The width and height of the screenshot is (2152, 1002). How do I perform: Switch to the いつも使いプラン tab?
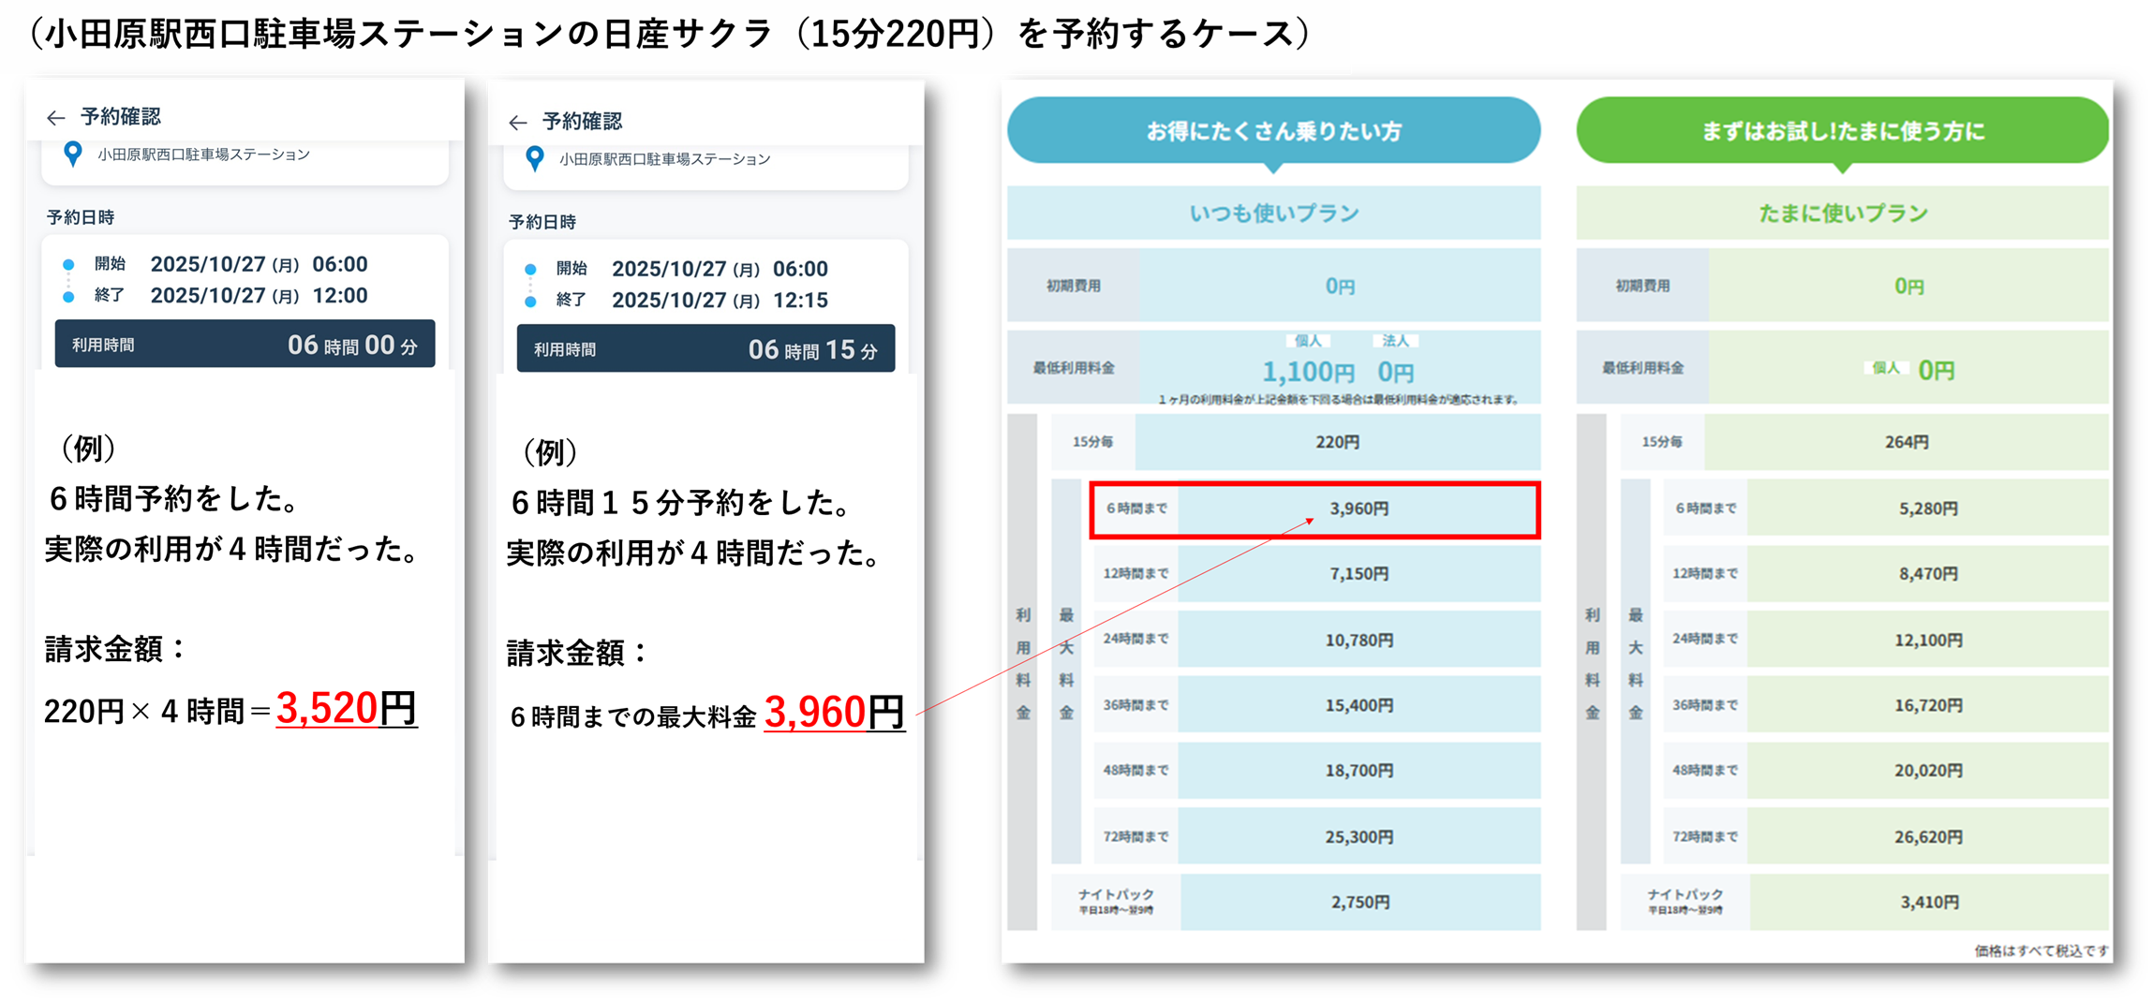(x=1274, y=213)
